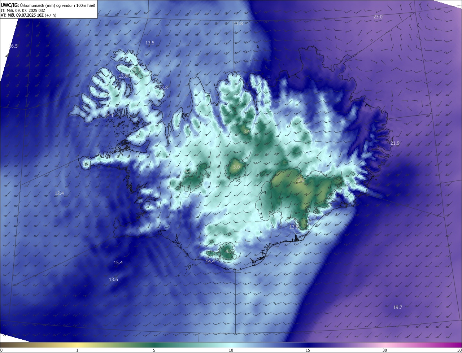462x353 pixels.
Task: Click the 16.5 value label
Action: [x=13, y=46]
